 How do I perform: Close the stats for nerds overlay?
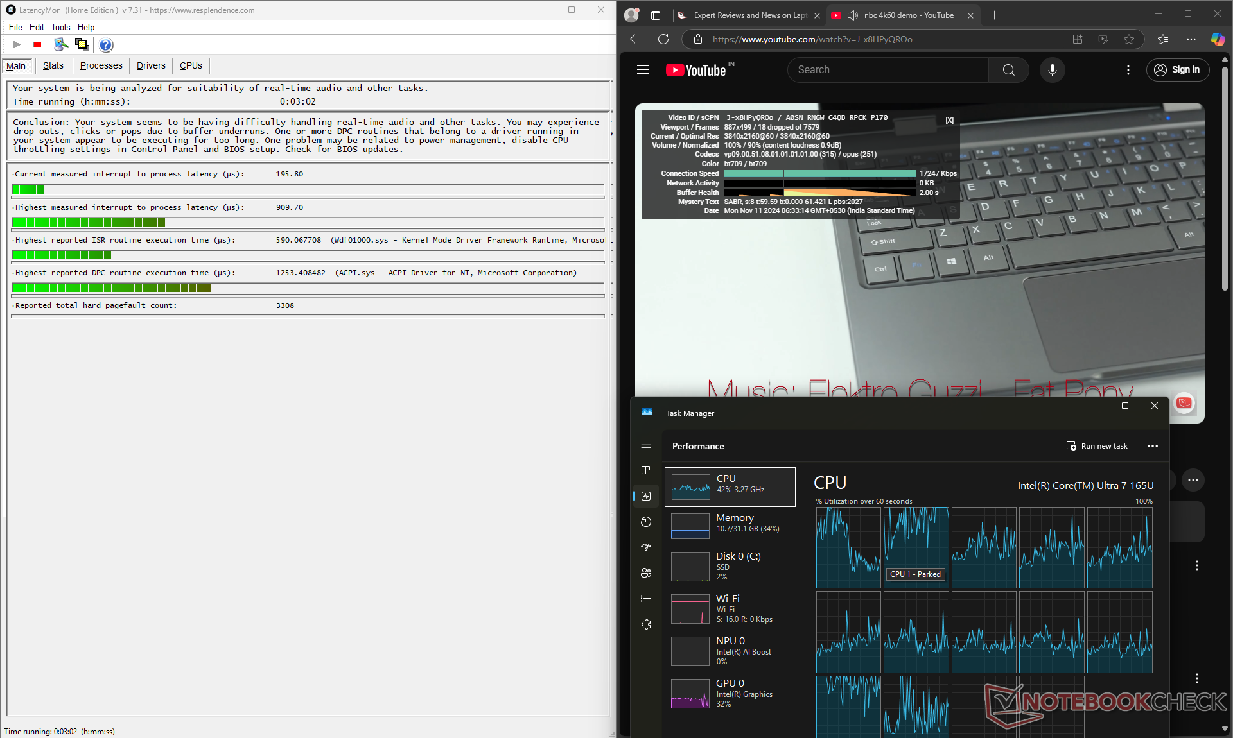[x=949, y=120]
